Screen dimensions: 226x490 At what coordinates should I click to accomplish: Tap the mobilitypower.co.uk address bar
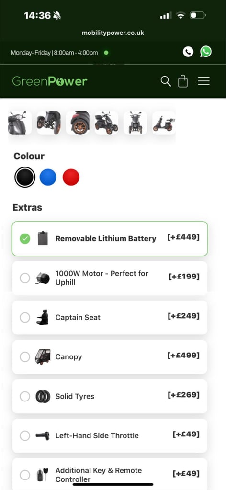(113, 33)
